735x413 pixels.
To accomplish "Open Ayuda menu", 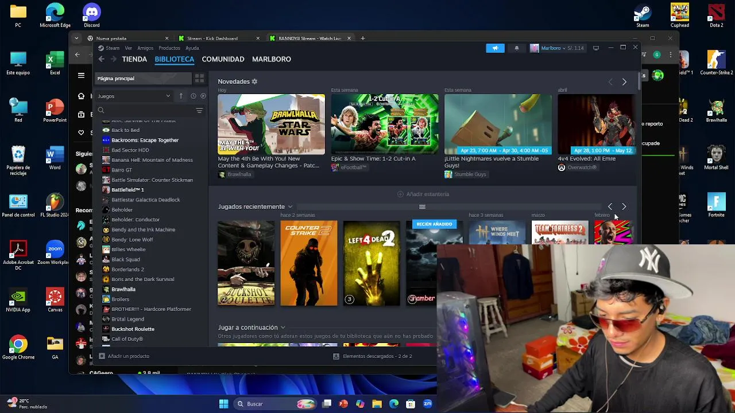I will pyautogui.click(x=192, y=48).
